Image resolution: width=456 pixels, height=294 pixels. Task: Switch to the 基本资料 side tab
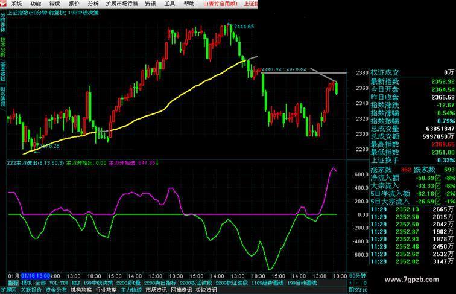[x=3, y=72]
